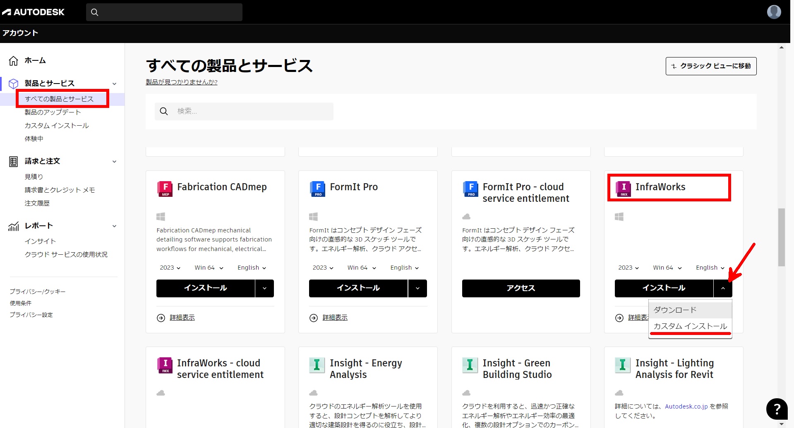Open プライバシー設定 link
794x428 pixels.
[x=31, y=315]
